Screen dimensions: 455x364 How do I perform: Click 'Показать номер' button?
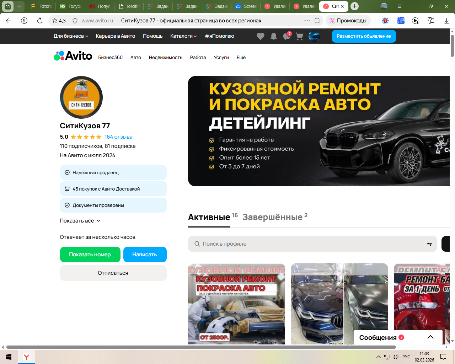click(x=90, y=255)
